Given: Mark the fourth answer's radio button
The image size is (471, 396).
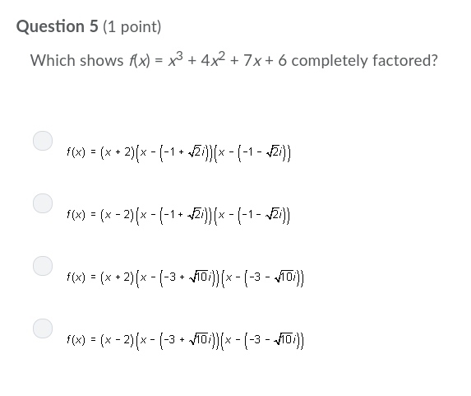Looking at the screenshot, I should click(43, 328).
